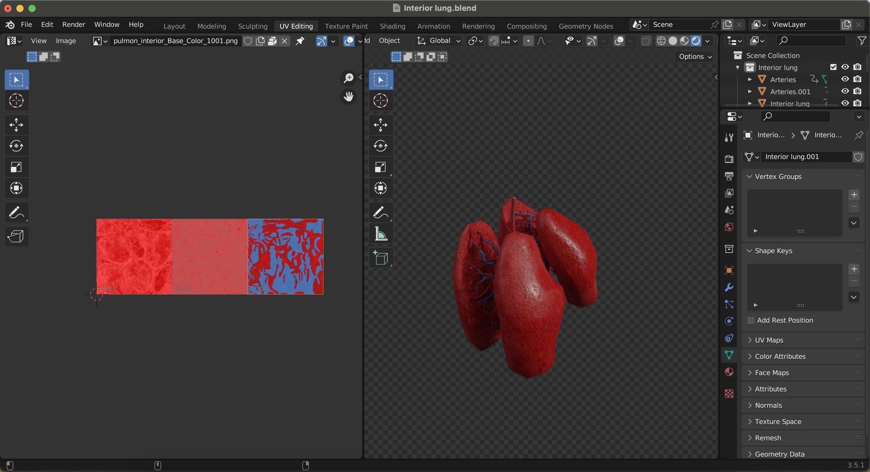Switch viewport to wireframe shading
870x472 pixels.
tap(661, 41)
